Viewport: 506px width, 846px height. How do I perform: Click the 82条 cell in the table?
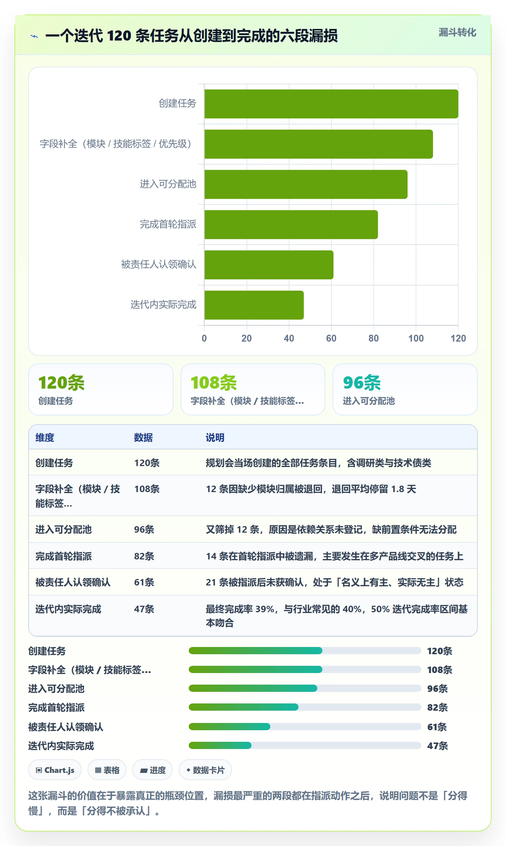point(144,556)
